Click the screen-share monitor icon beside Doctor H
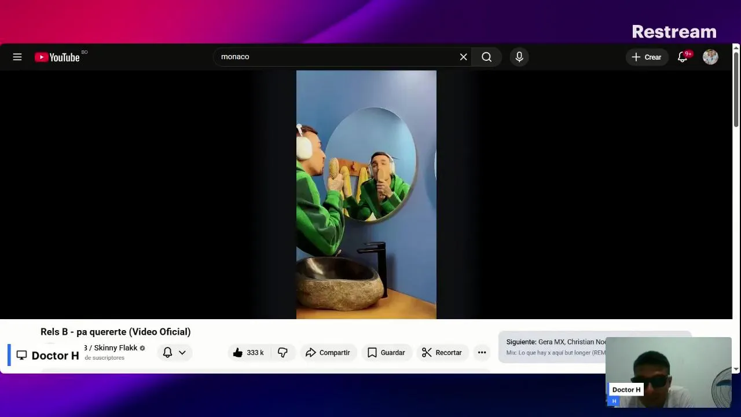The image size is (741, 417). click(21, 355)
